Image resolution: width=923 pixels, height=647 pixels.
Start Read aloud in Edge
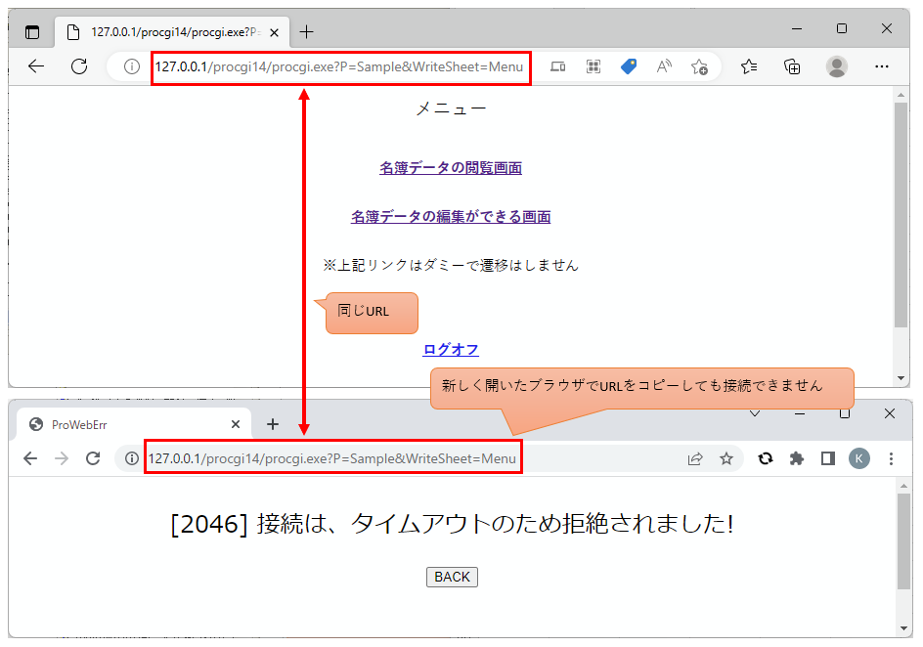click(x=664, y=66)
